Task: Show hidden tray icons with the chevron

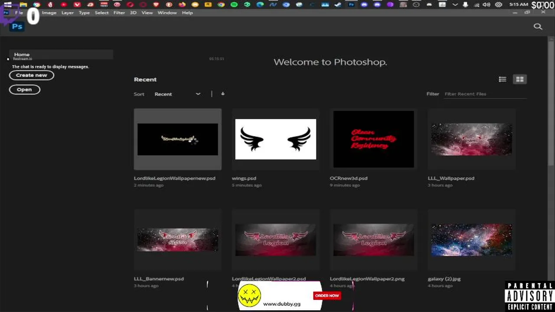Action: [x=454, y=5]
